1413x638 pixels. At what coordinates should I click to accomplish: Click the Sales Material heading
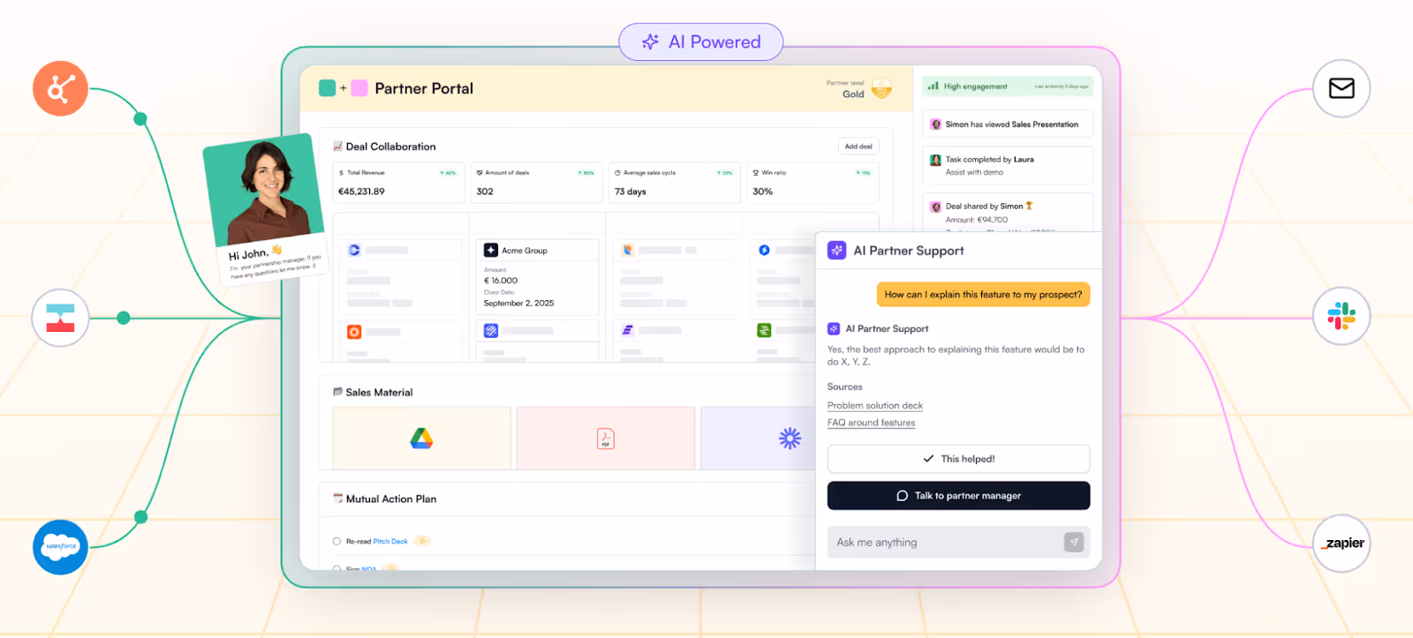[x=379, y=392]
